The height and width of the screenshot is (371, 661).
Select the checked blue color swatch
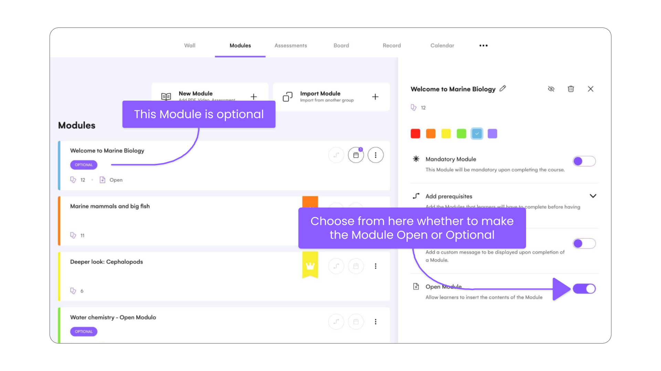pos(477,134)
